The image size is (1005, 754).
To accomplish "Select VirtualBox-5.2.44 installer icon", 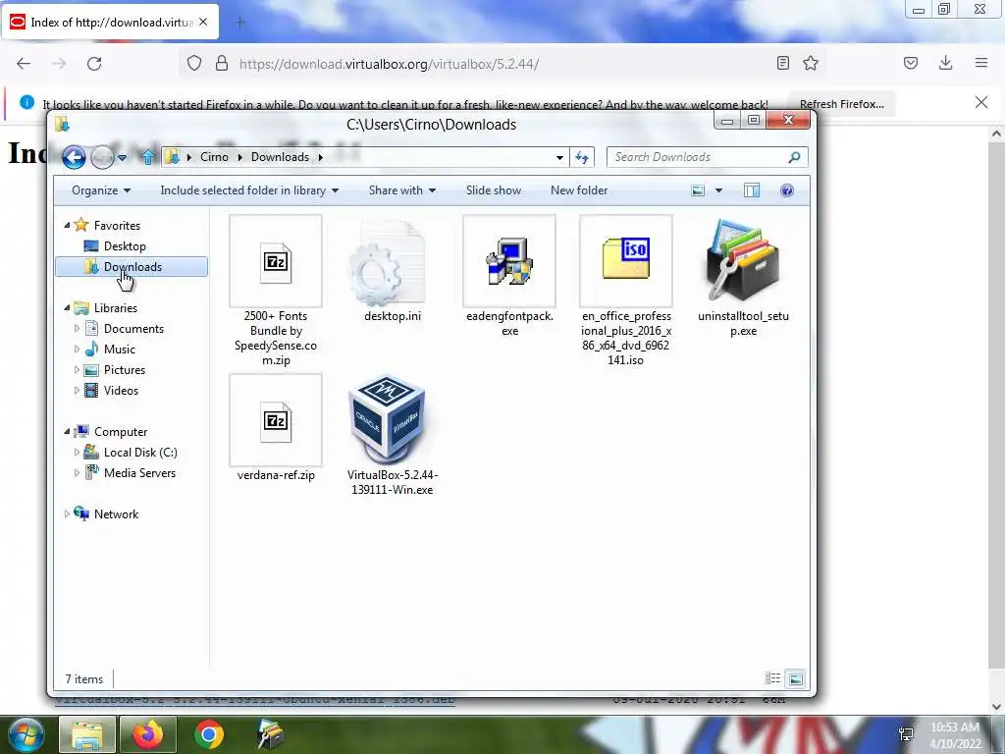I will [387, 418].
